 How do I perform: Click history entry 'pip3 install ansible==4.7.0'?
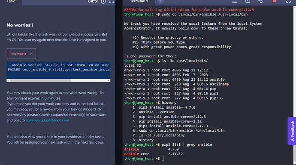(x=167, y=107)
